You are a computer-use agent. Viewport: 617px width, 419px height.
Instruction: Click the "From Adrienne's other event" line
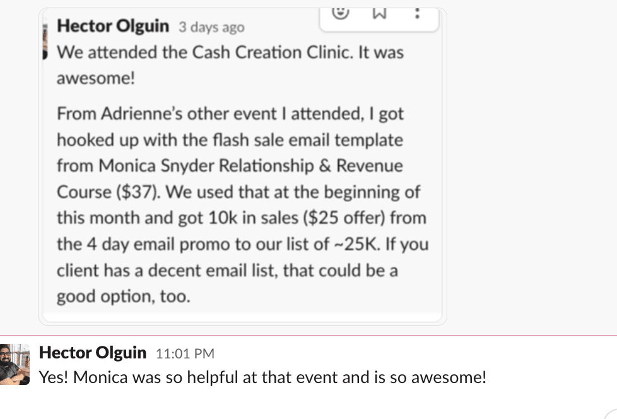[x=230, y=114]
